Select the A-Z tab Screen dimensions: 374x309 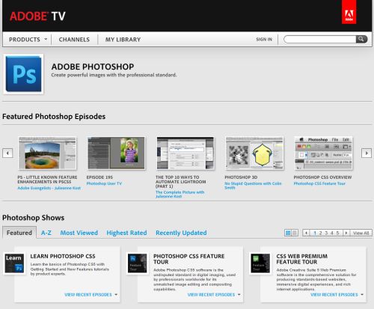click(46, 233)
